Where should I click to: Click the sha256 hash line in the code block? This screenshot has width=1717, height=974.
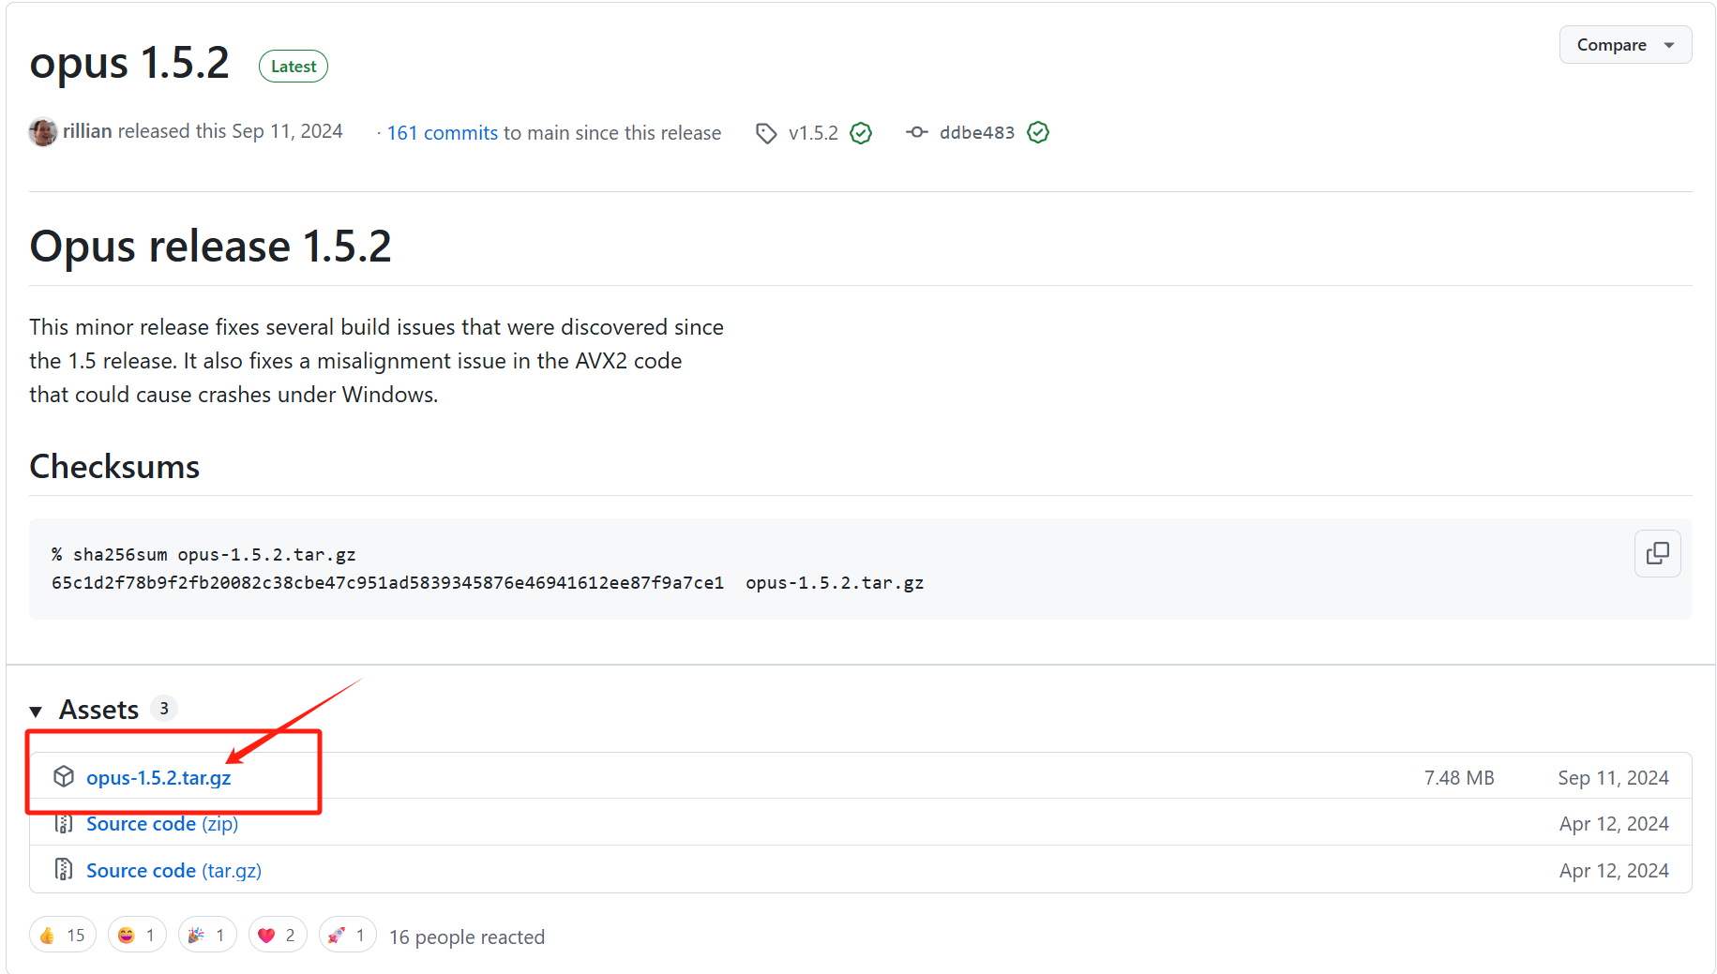[x=488, y=583]
